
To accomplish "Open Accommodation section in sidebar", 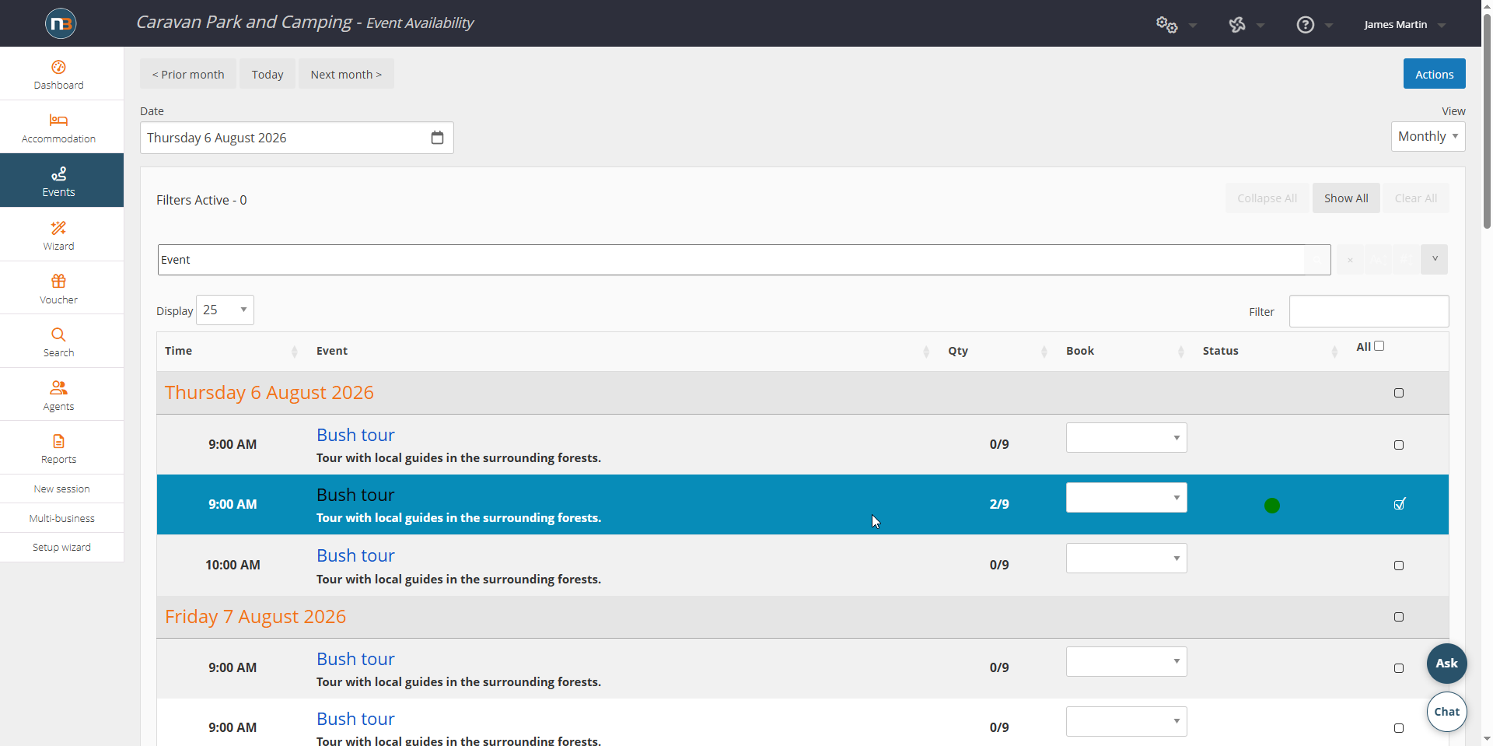I will click(61, 128).
